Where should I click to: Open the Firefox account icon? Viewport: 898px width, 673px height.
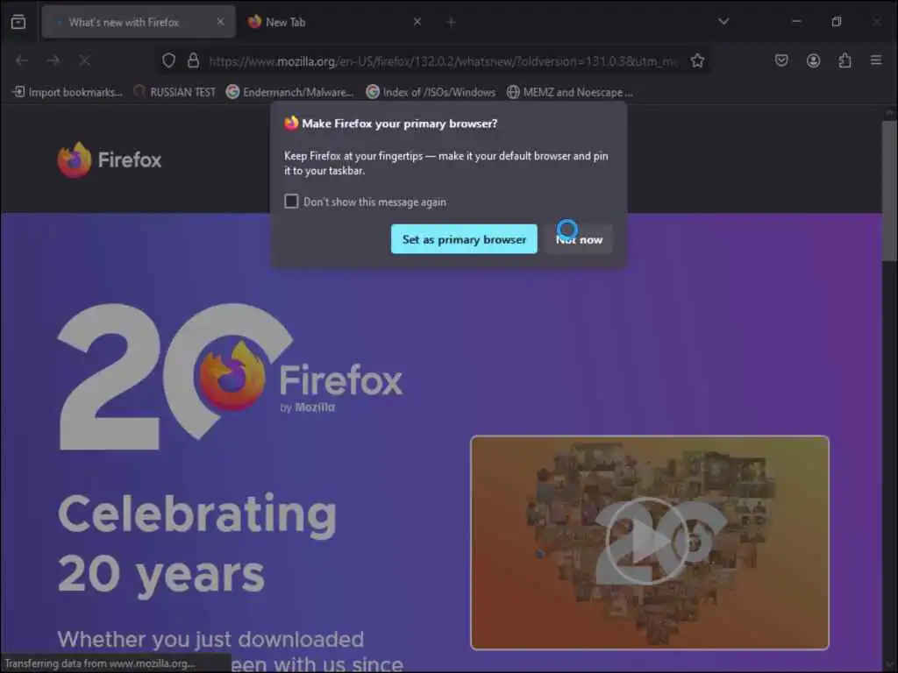click(x=813, y=60)
